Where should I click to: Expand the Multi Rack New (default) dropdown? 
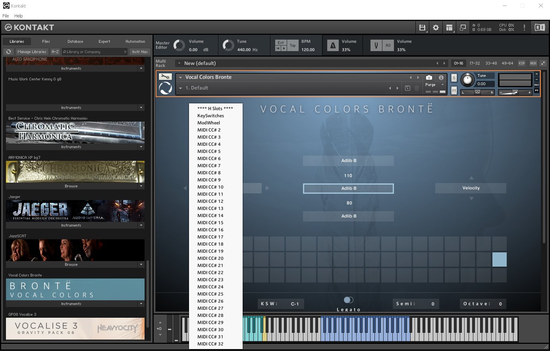(x=179, y=63)
